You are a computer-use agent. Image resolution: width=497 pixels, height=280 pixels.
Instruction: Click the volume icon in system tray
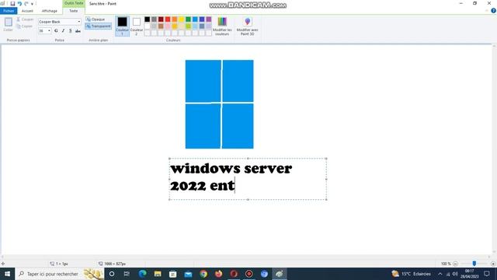tap(455, 274)
